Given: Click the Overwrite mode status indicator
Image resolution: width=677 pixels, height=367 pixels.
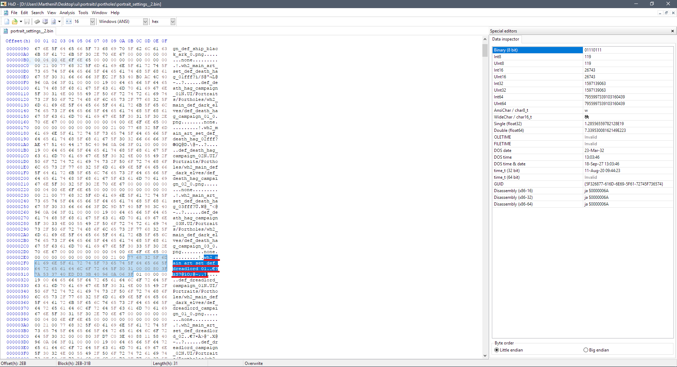Looking at the screenshot, I should (254, 363).
